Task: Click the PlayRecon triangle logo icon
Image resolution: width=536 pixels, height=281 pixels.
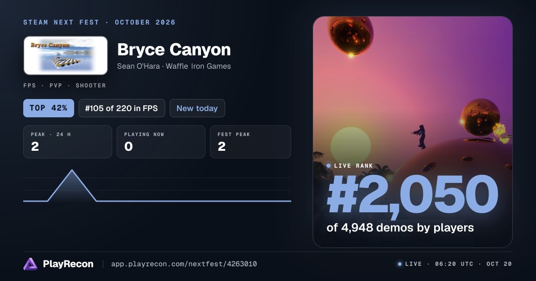Action: click(x=30, y=264)
